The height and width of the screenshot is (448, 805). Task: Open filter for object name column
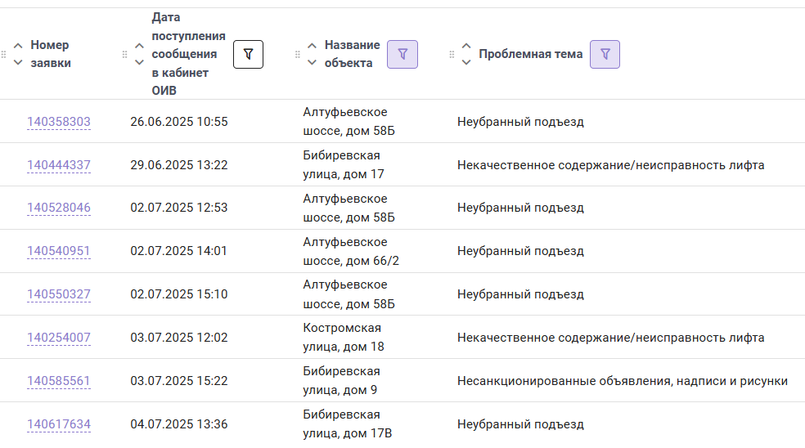coord(402,55)
